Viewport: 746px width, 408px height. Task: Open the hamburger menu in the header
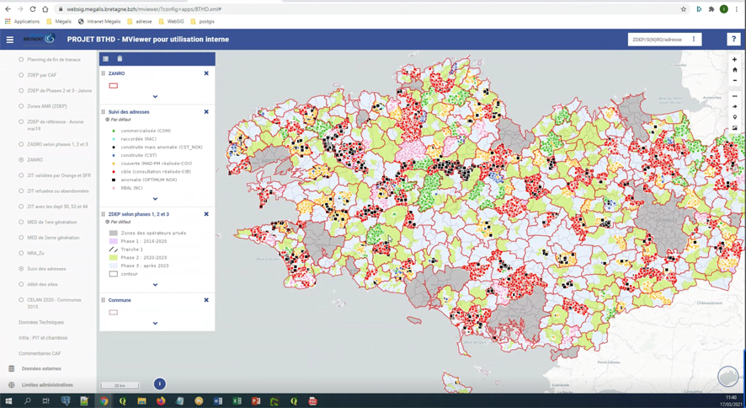coord(9,40)
